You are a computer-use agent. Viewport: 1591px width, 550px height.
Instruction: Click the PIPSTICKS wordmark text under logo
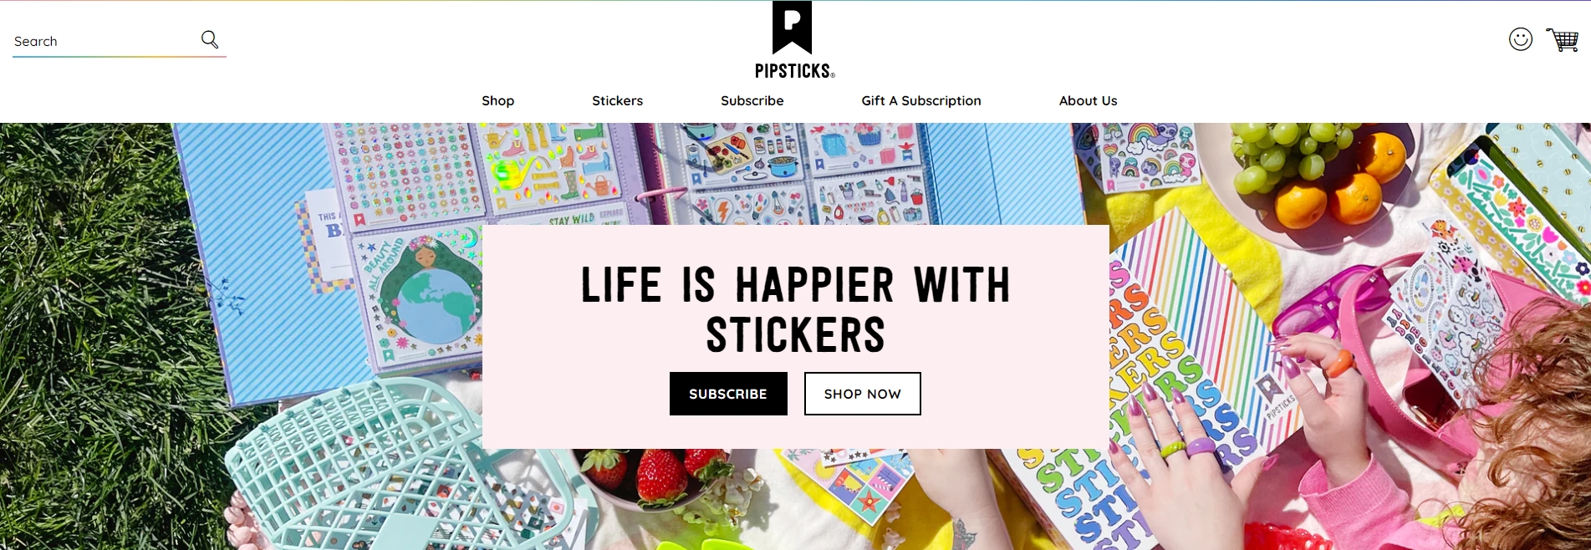coord(794,71)
